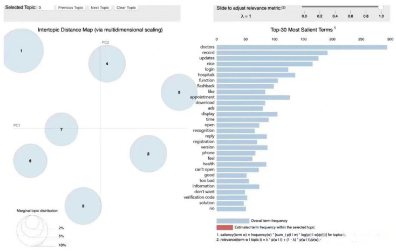Screen dimensions: 396x251
Task: Select topic circle 6 on the map
Action: (x=30, y=161)
